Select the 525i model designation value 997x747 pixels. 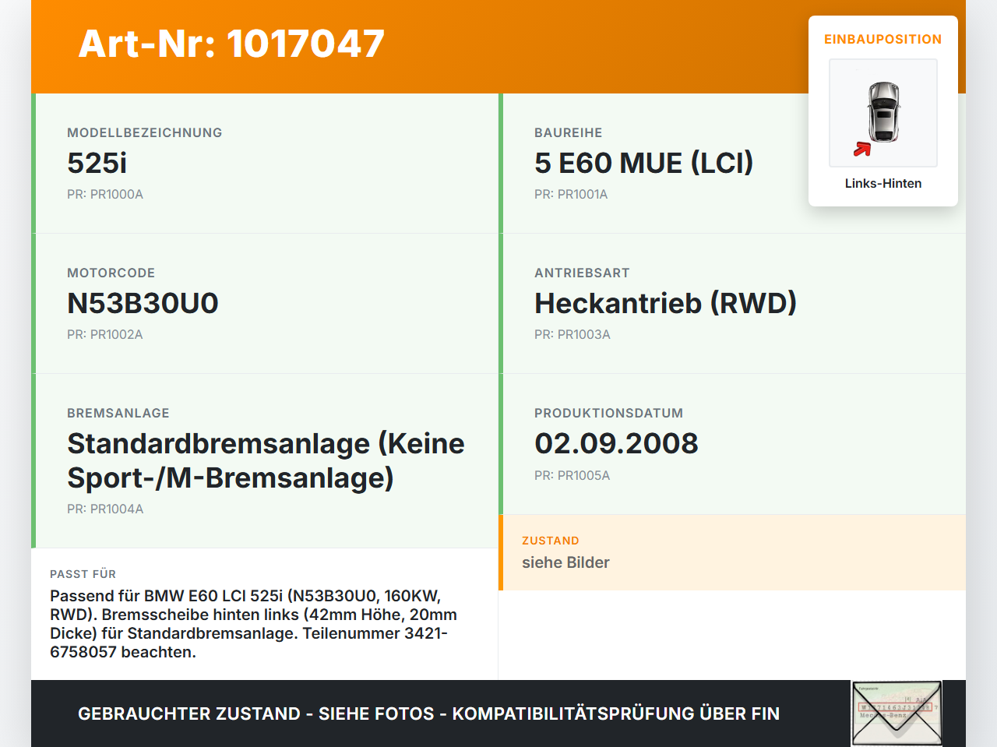[97, 163]
